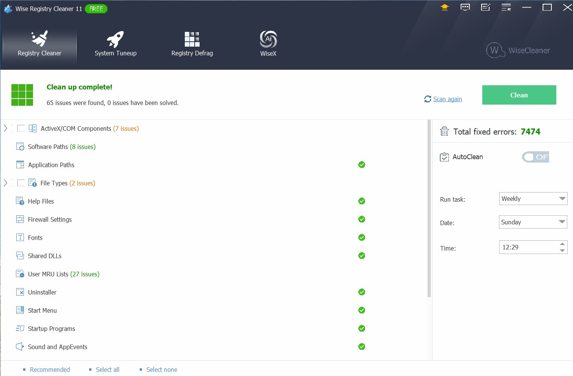The width and height of the screenshot is (573, 376).
Task: Open the Run task Weekly dropdown
Action: [x=533, y=199]
